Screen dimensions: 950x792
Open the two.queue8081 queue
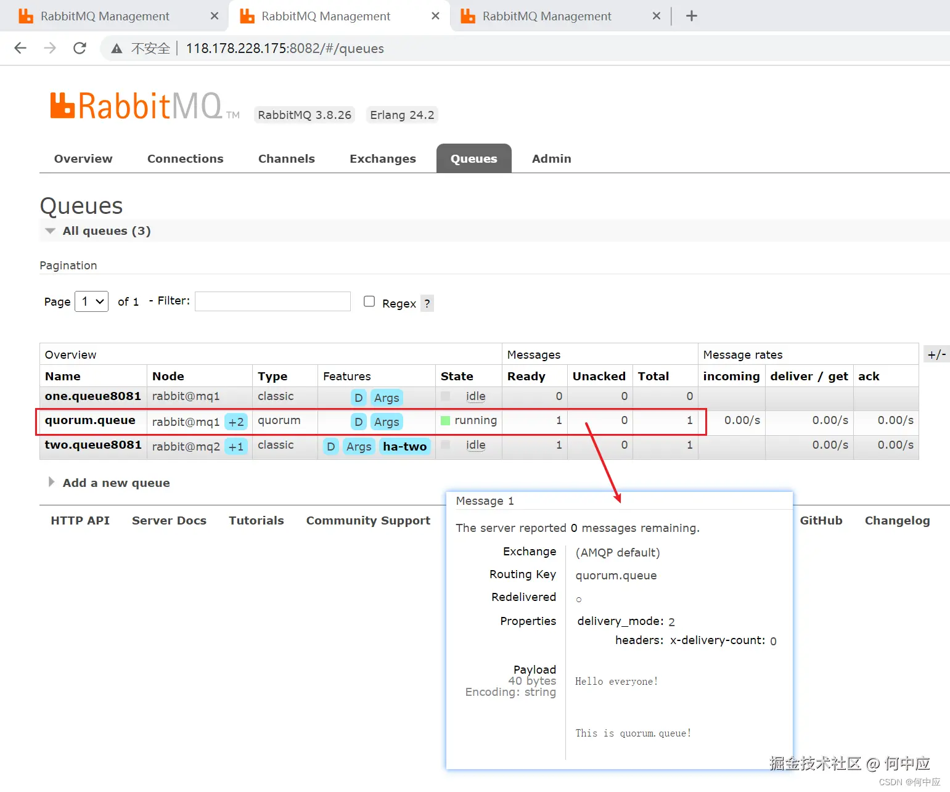click(x=93, y=445)
